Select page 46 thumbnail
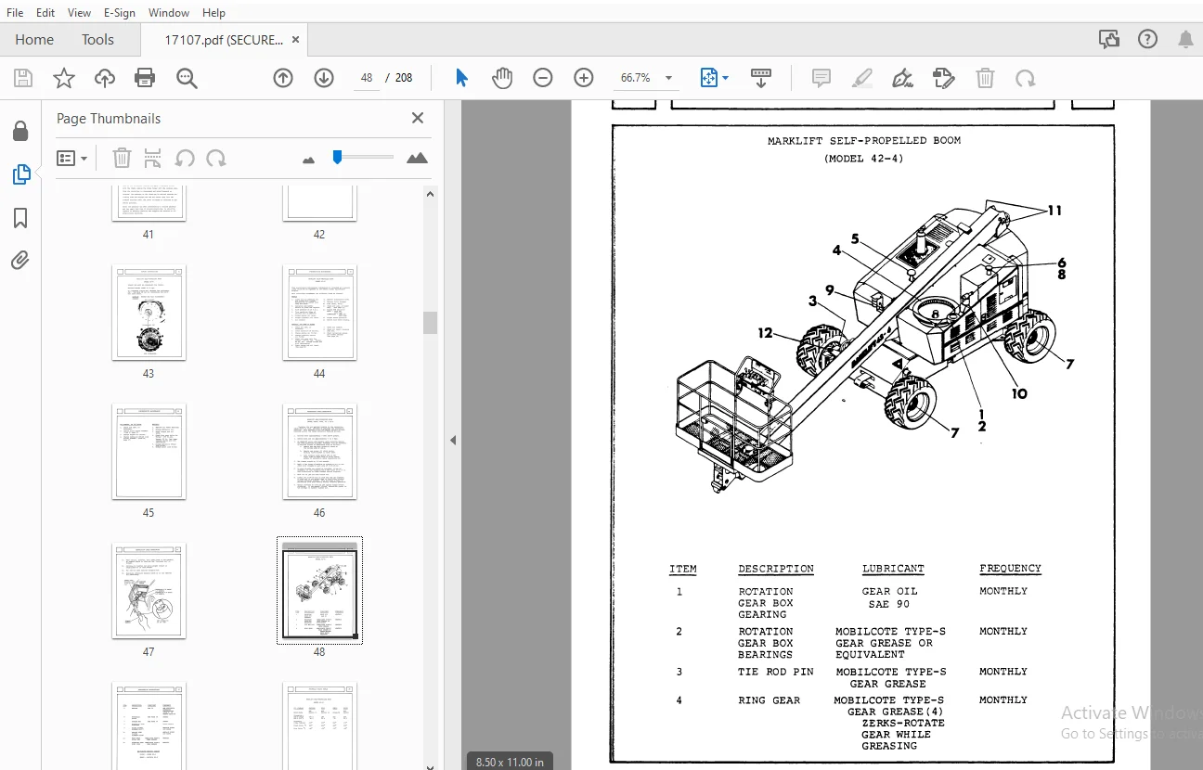Screen dimensions: 1203x770 [x=319, y=452]
